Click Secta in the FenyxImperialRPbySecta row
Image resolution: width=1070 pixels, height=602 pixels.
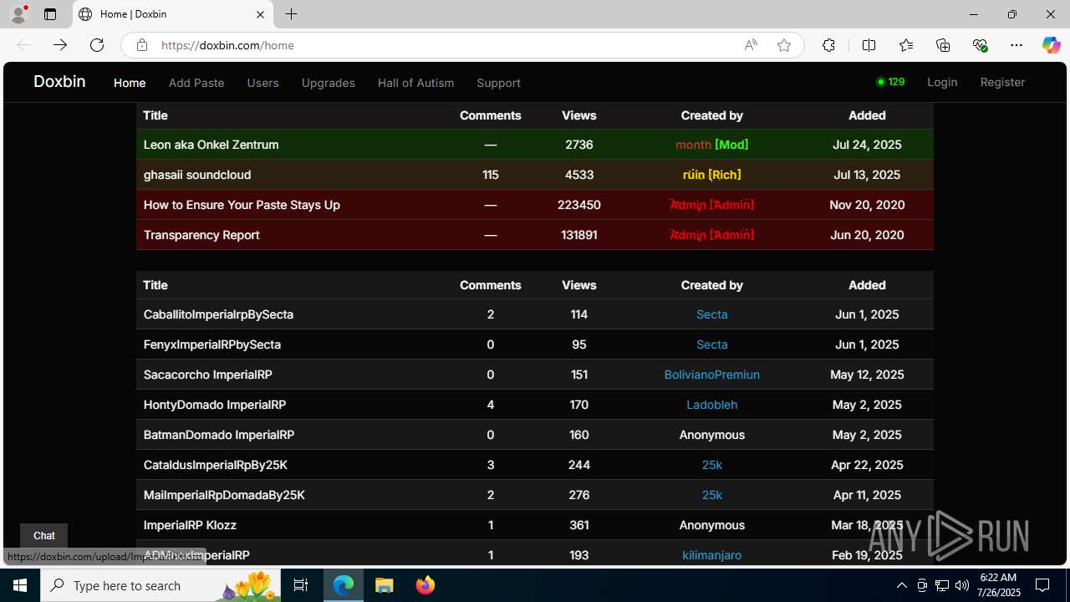[712, 344]
